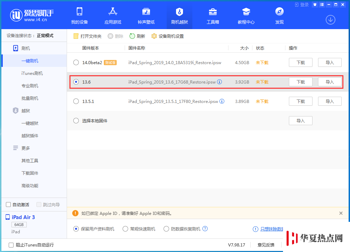Click the 删除 delete toolbar item

click(x=115, y=36)
